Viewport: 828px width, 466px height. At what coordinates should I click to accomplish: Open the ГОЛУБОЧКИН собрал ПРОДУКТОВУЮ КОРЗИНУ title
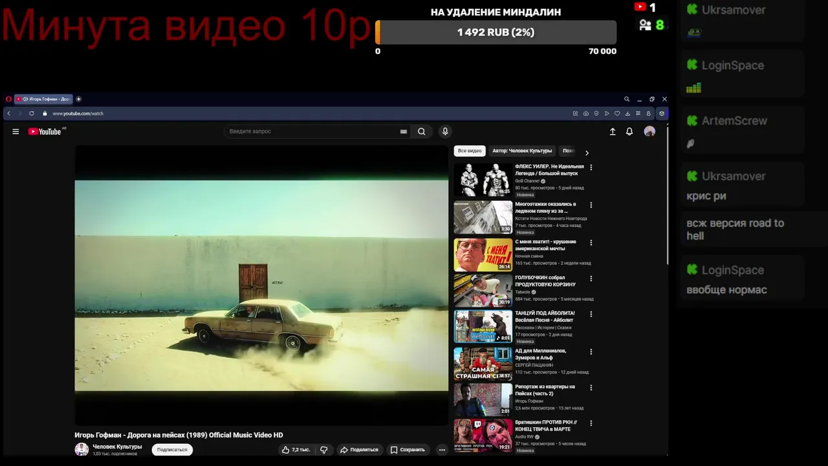pyautogui.click(x=545, y=281)
